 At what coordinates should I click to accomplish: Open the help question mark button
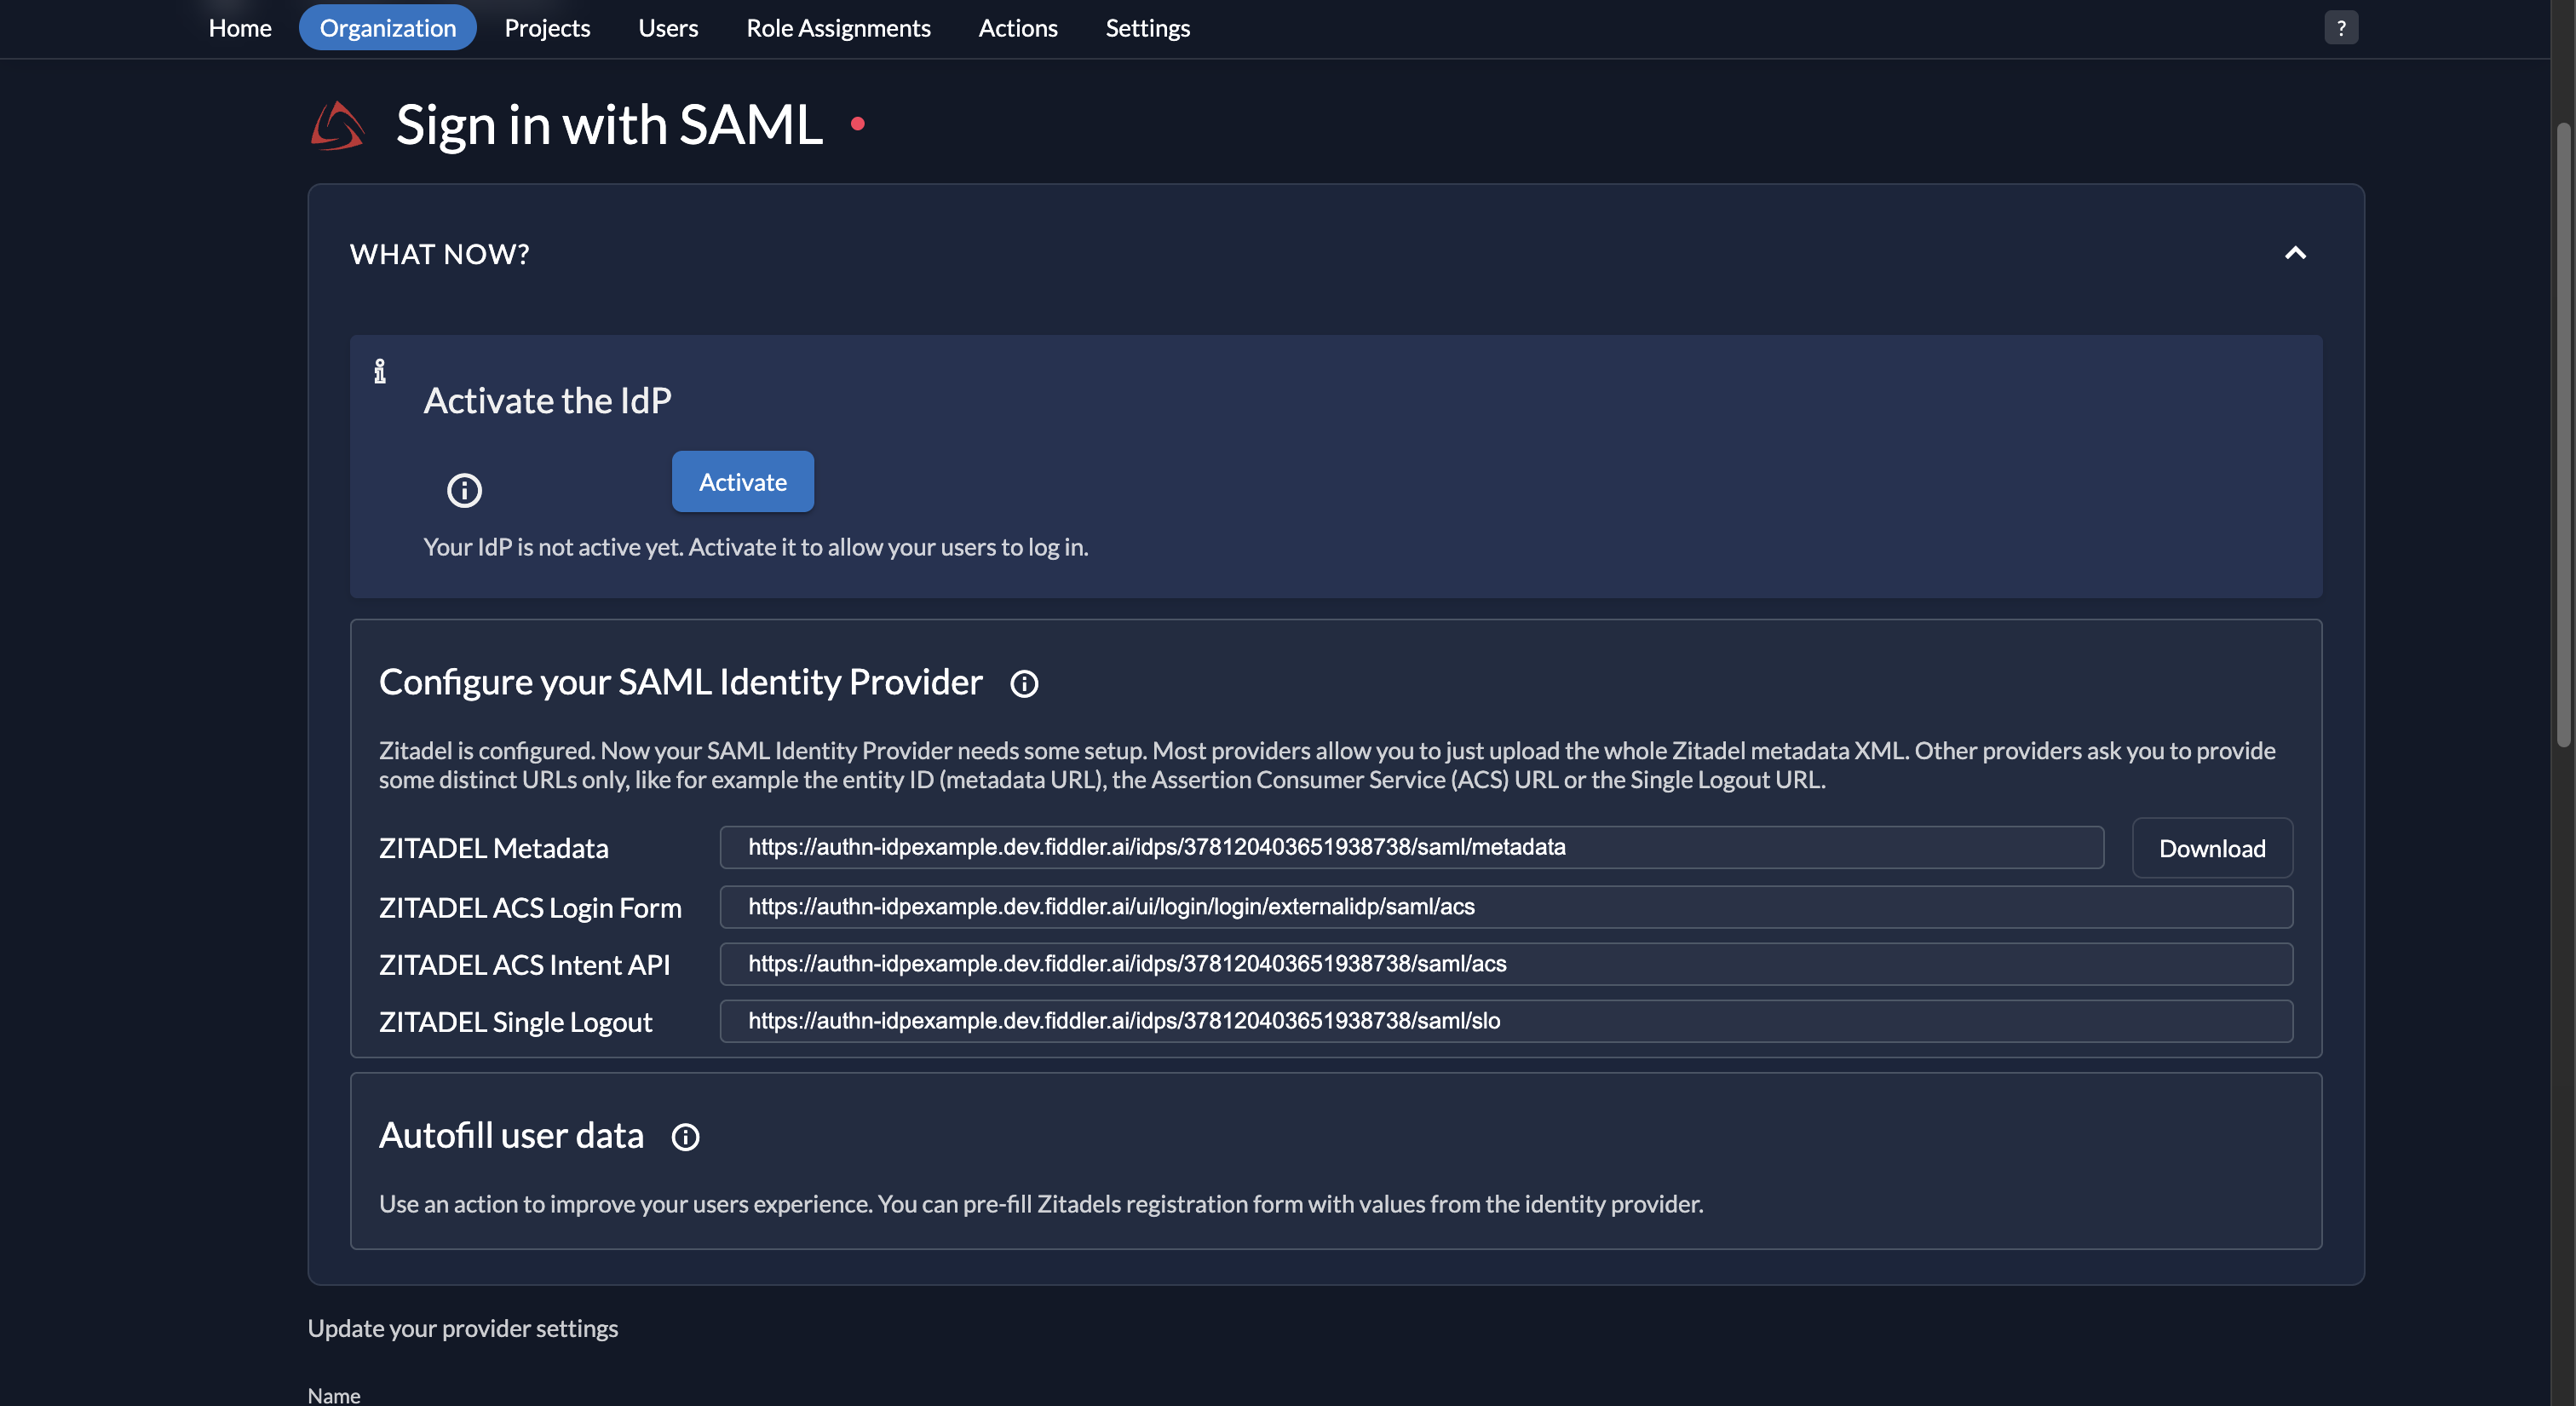pyautogui.click(x=2340, y=28)
